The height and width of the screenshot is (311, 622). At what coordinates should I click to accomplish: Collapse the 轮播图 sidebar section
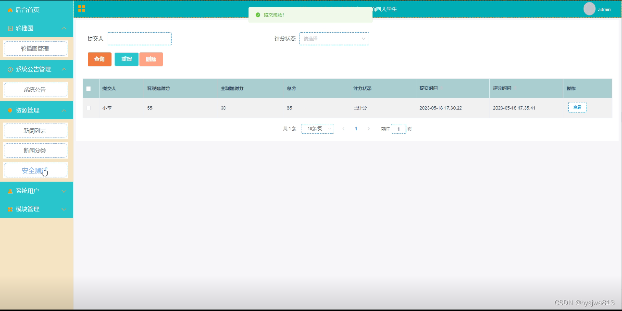click(64, 28)
